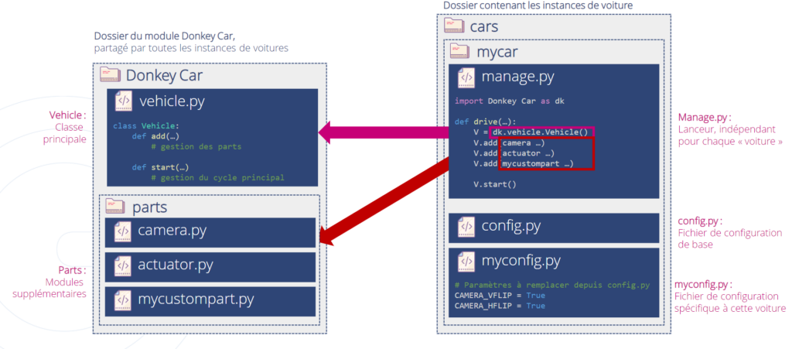Click the mycustompart.py file icon

click(121, 299)
